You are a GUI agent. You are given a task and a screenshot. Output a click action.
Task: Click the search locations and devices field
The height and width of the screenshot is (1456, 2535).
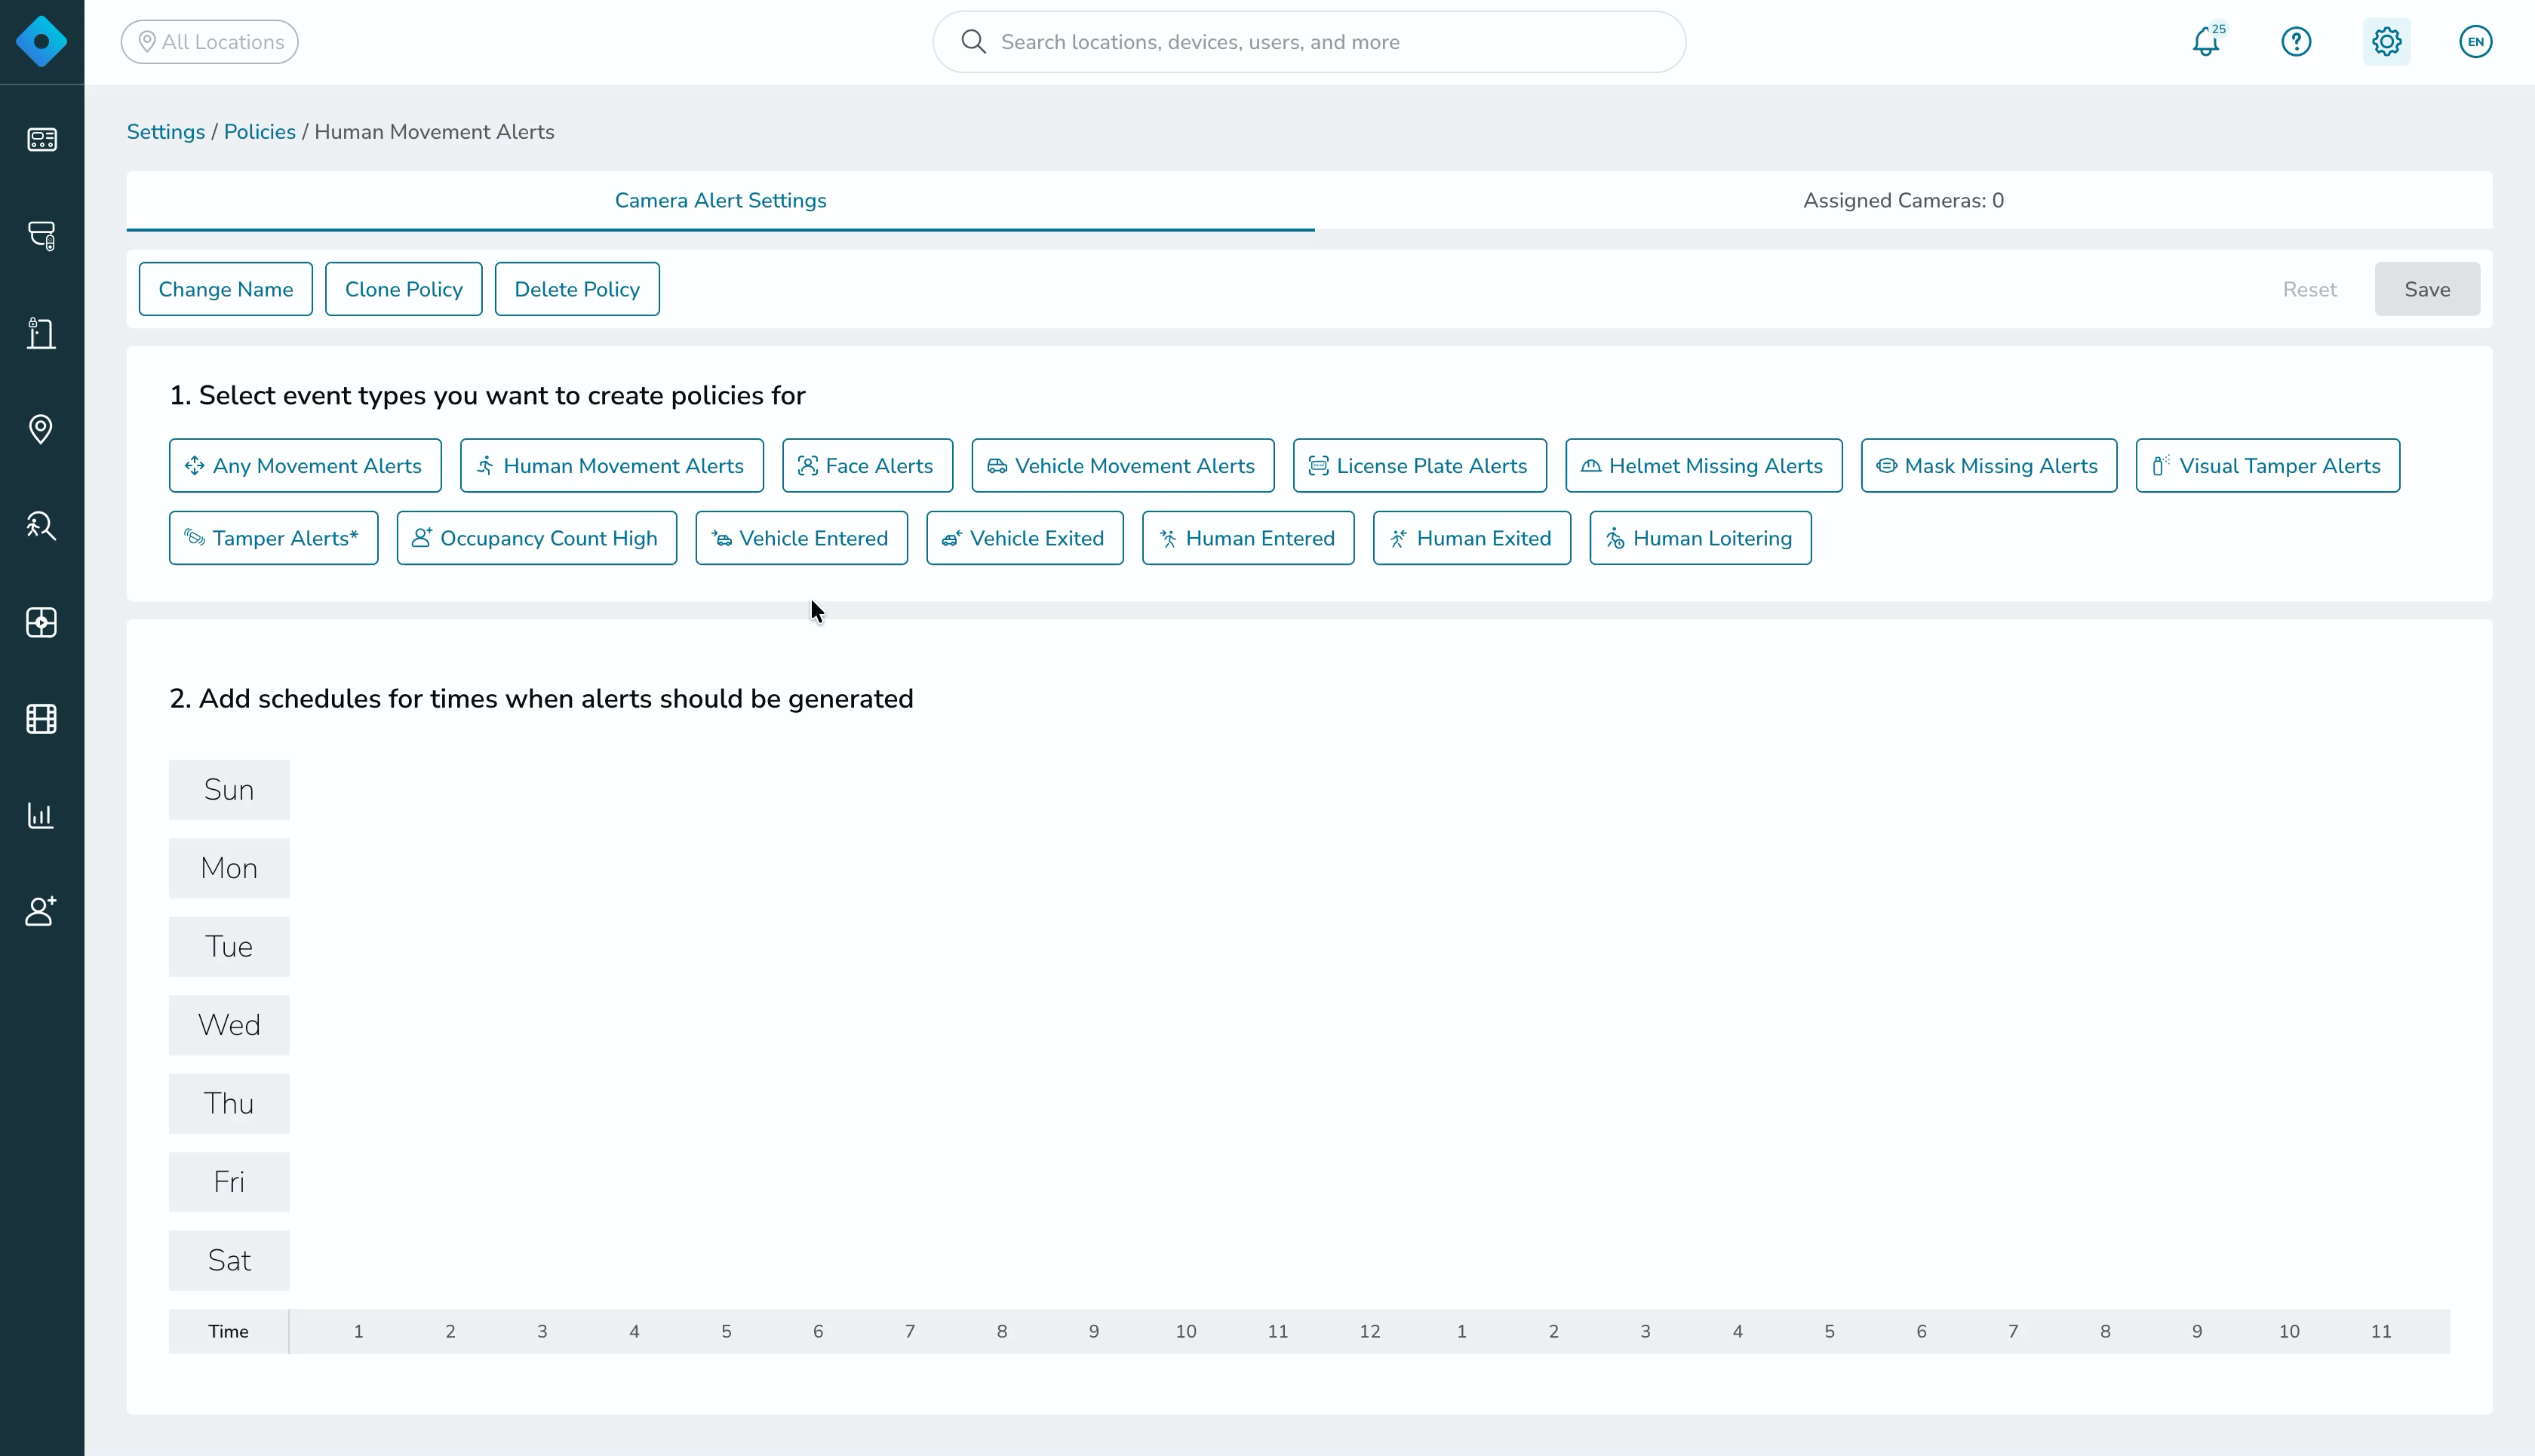pos(1309,42)
